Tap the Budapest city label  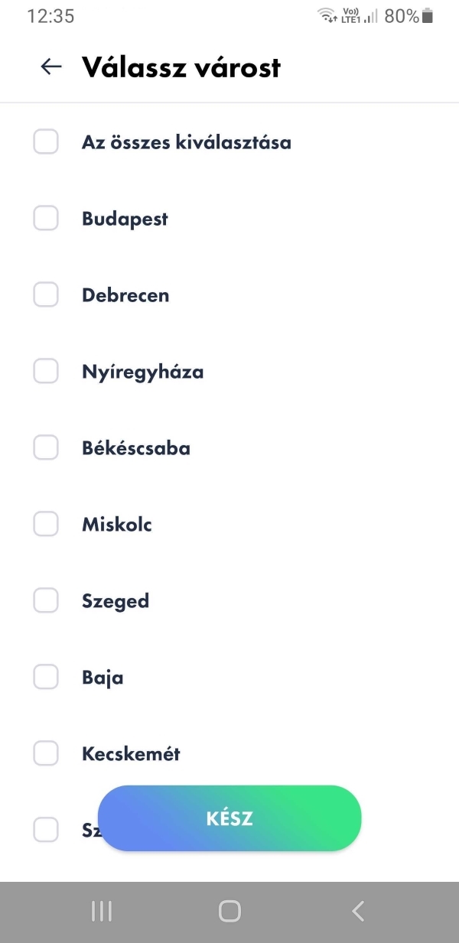pos(125,219)
